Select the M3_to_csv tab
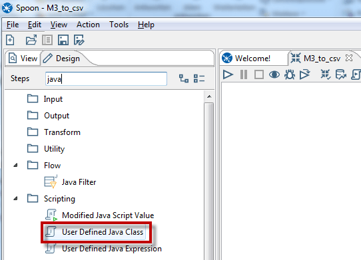361x260 pixels. click(x=322, y=59)
